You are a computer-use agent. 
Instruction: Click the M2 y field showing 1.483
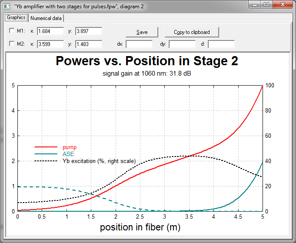click(x=89, y=44)
